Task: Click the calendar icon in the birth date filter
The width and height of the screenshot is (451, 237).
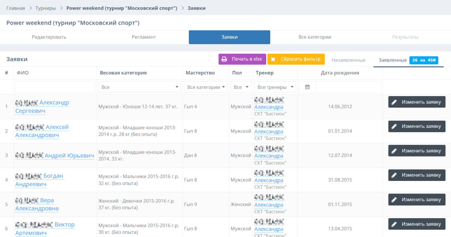Action: pos(307,87)
